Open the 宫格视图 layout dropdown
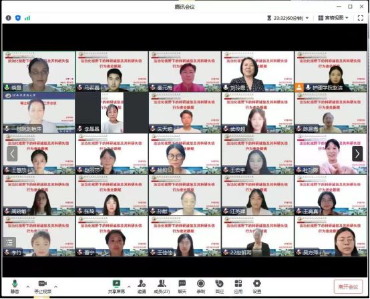This screenshot has width=370, height=299. (333, 18)
